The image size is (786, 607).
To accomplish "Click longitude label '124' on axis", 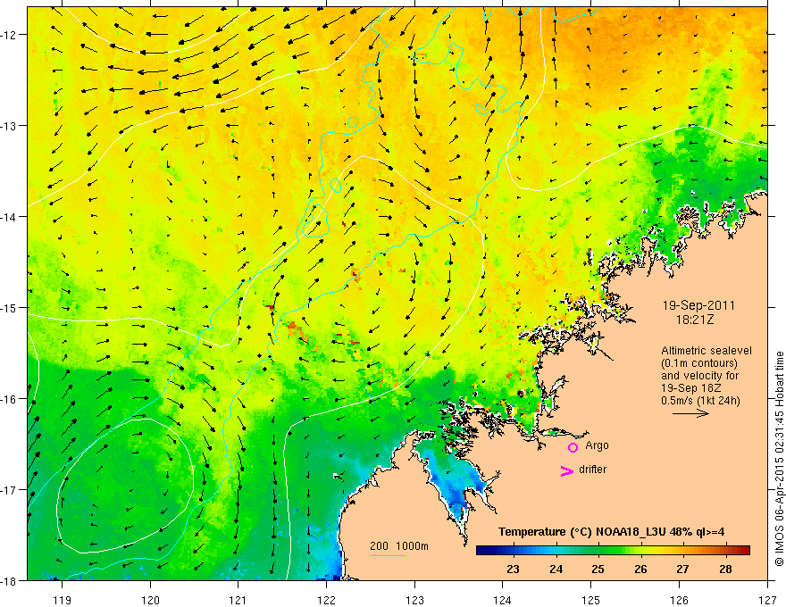I will click(x=503, y=600).
